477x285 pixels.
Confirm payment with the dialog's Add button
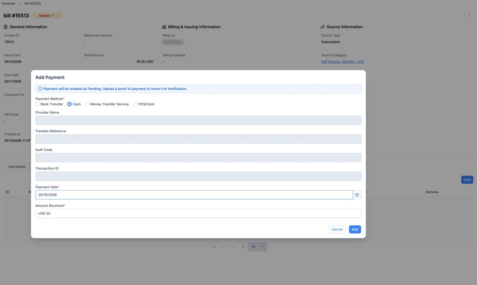pos(355,229)
